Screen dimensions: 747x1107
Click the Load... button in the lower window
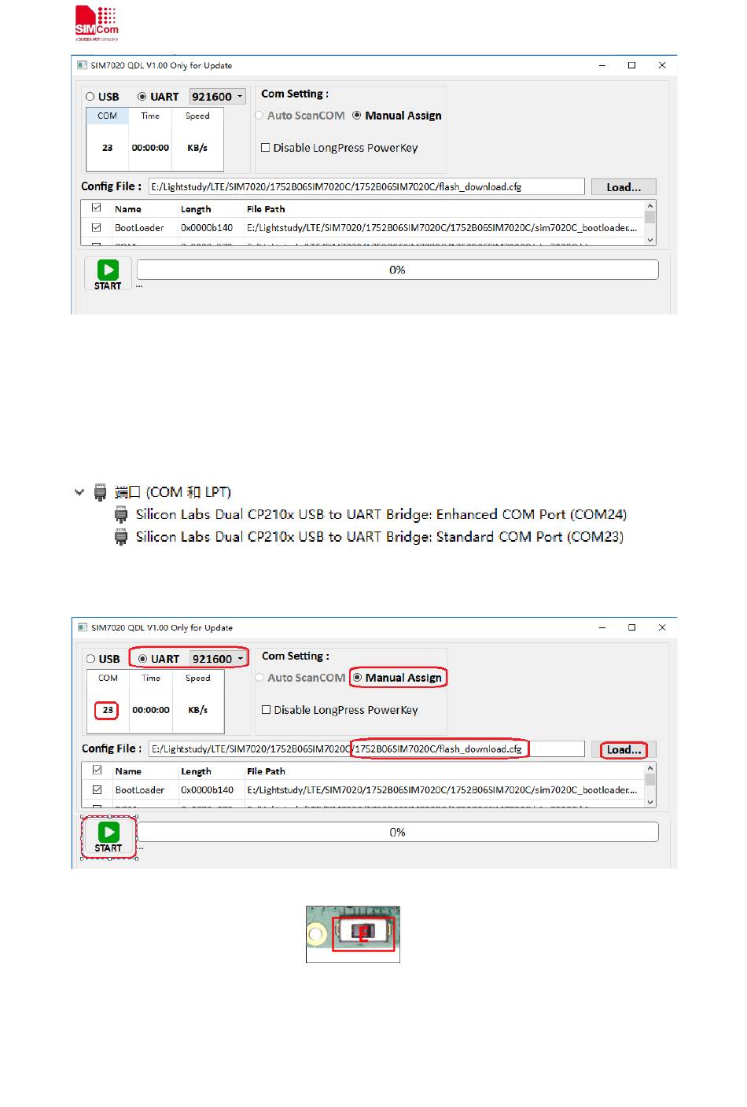pos(624,749)
